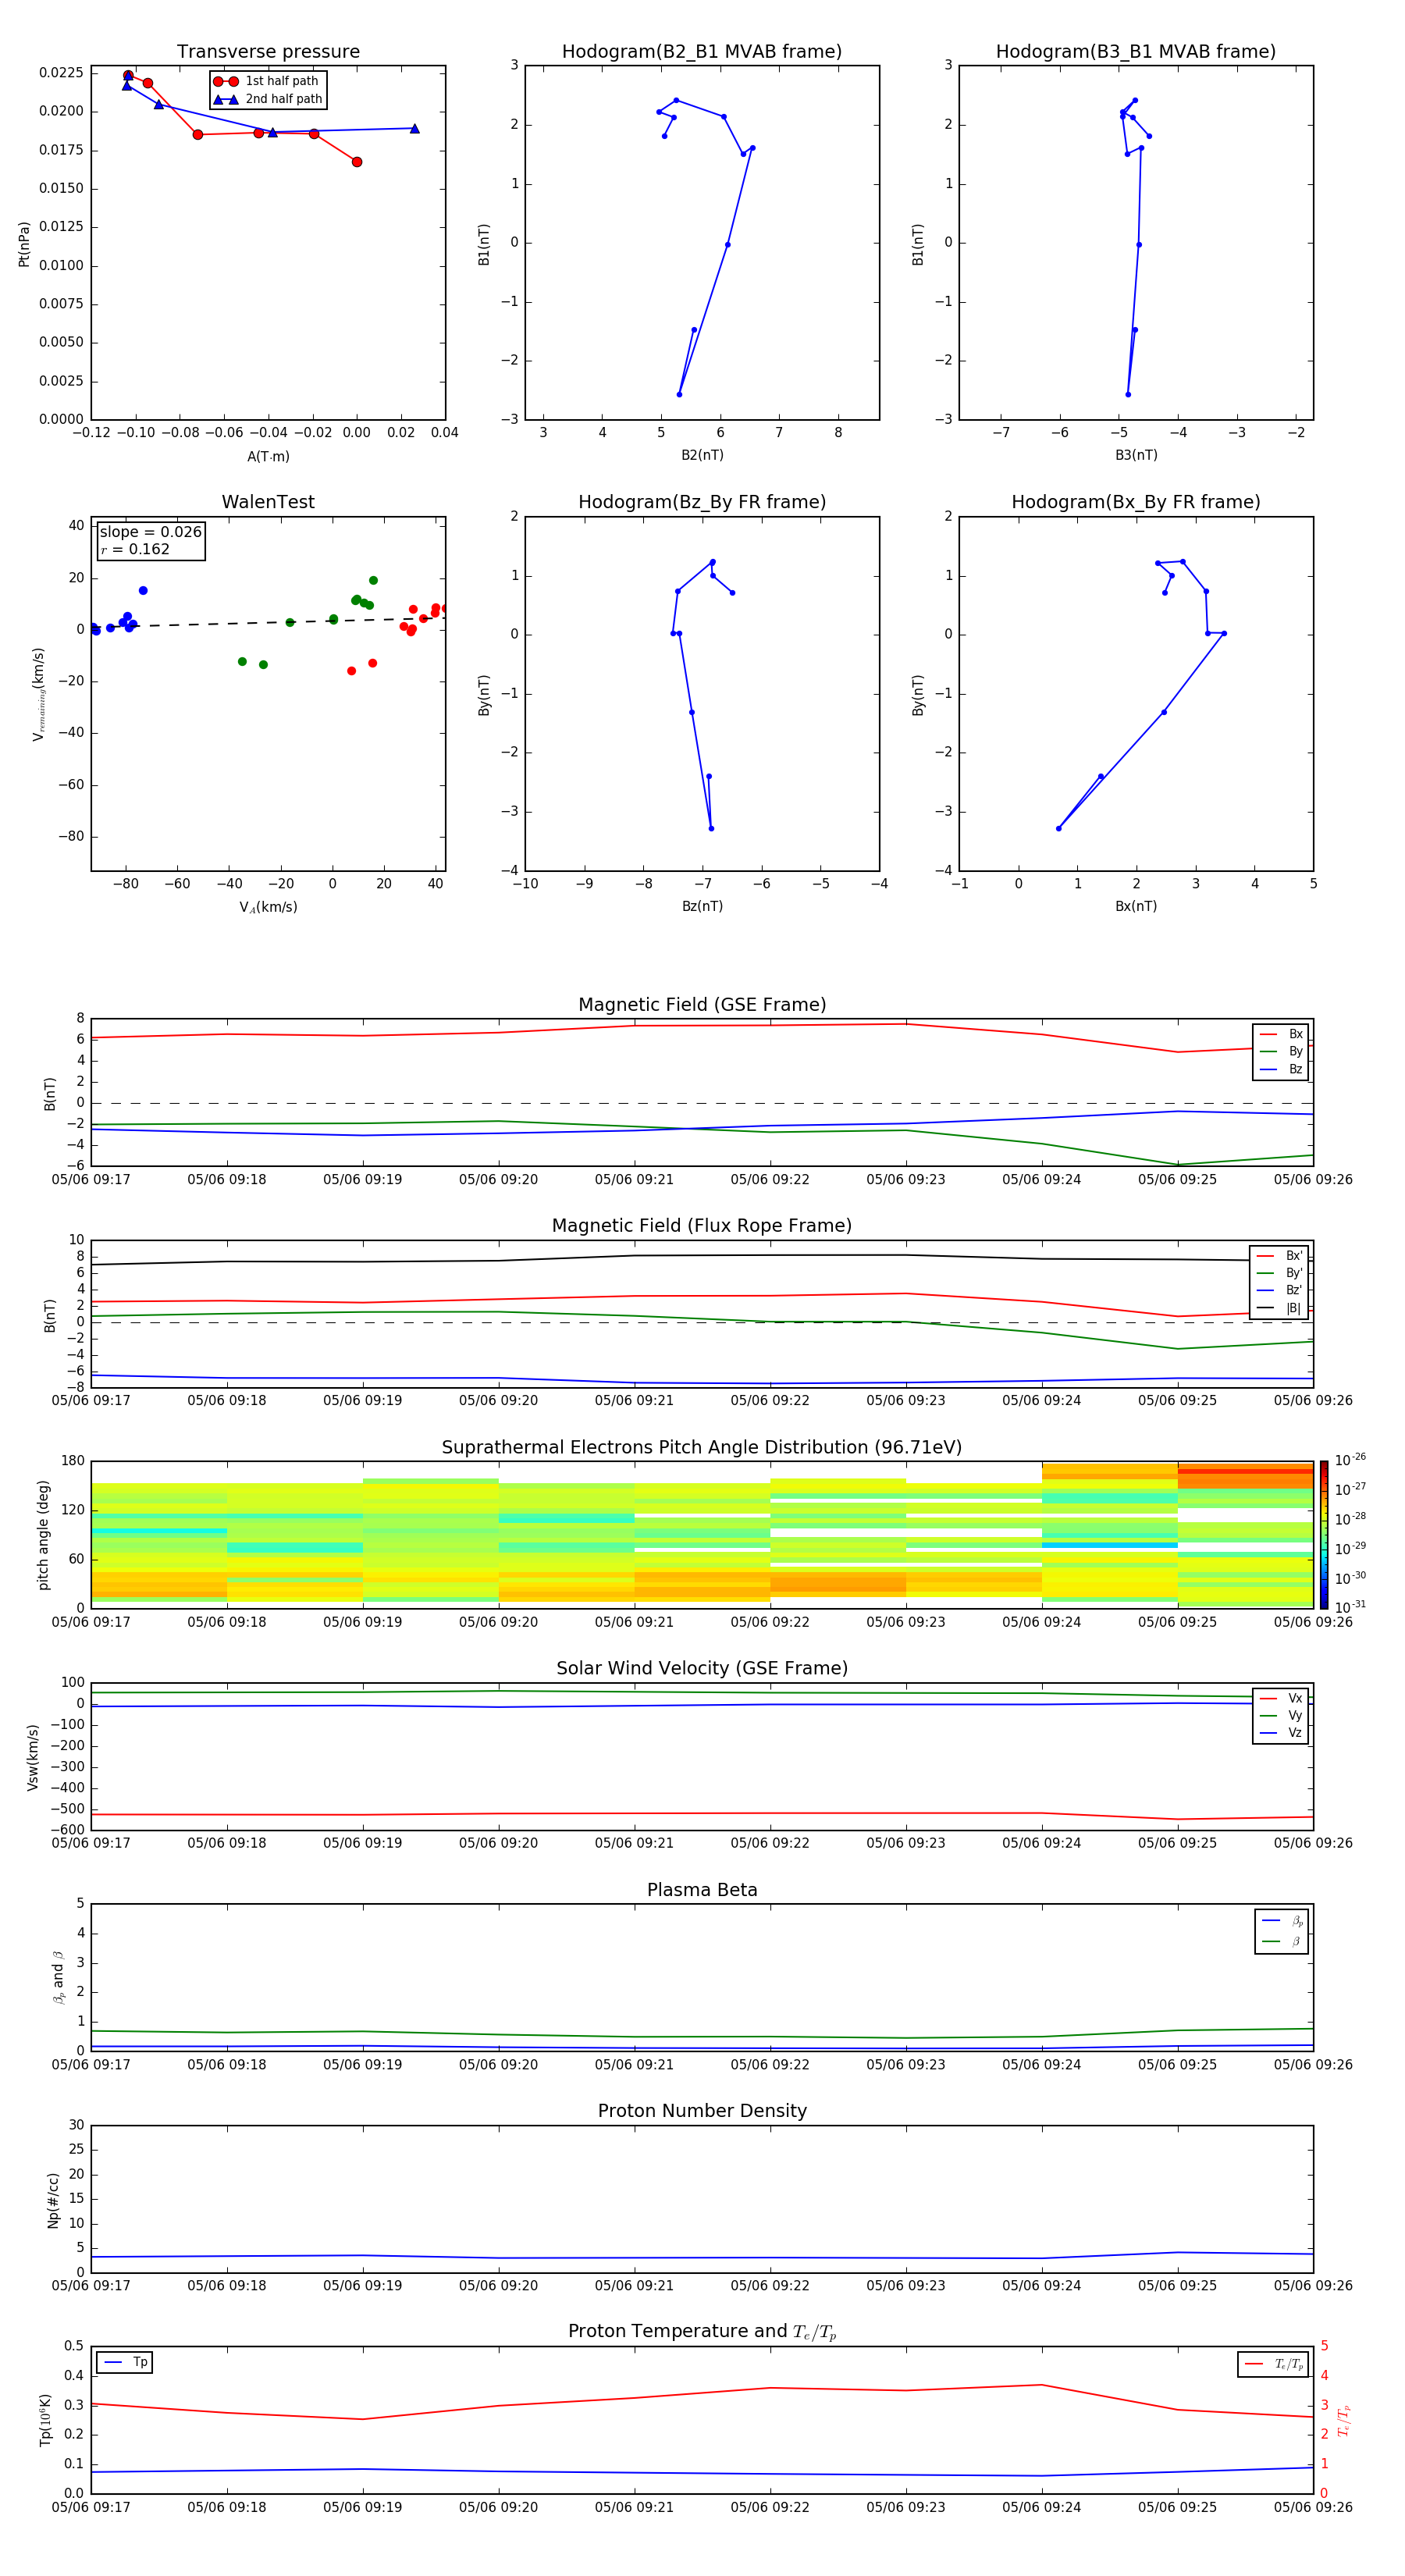Click the Suprathermal Electrons Pitch Angle title
This screenshot has height=2576, width=1405.
point(702,1447)
